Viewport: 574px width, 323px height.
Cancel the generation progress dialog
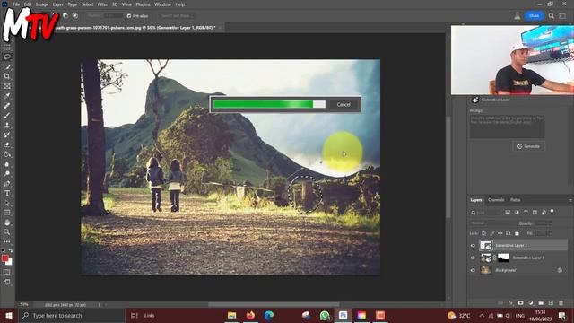click(344, 104)
